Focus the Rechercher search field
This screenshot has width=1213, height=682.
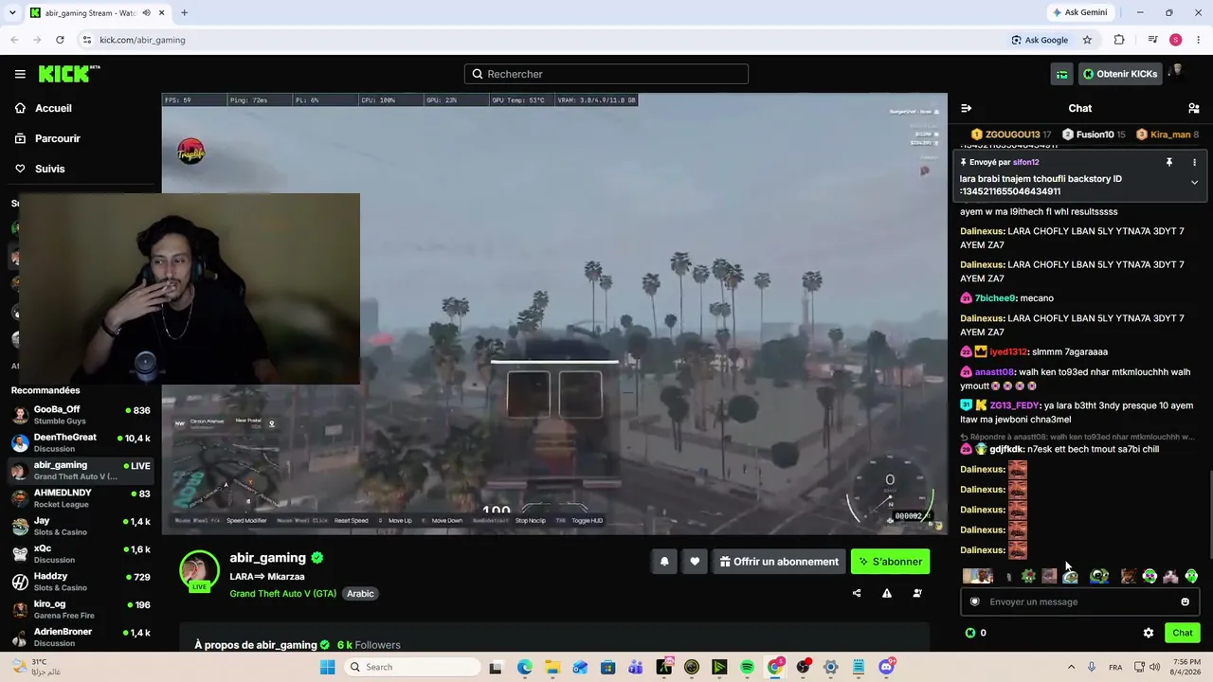coord(606,74)
